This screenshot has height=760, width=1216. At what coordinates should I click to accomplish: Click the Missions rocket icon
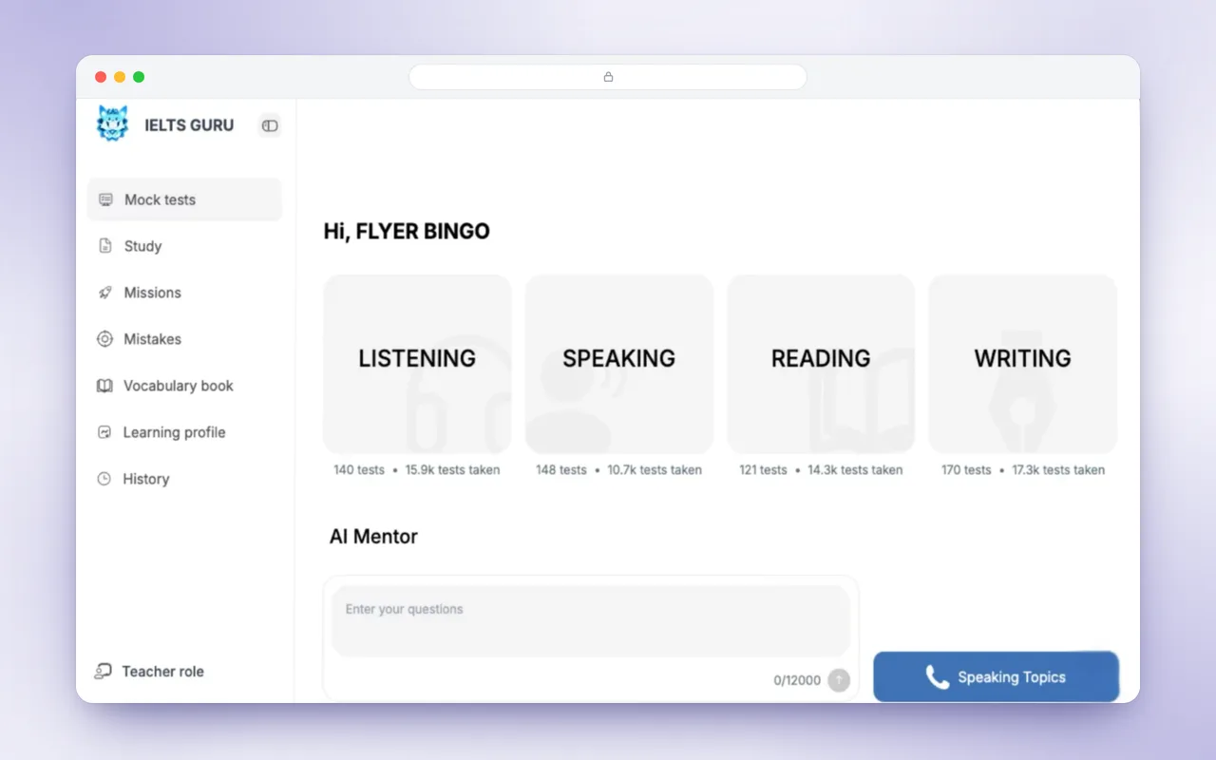pyautogui.click(x=105, y=293)
